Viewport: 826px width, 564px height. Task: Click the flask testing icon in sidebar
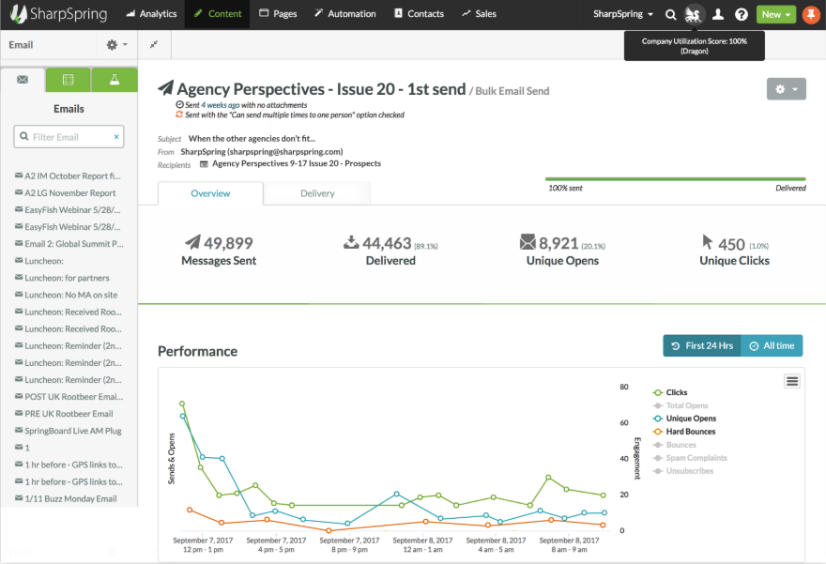(x=114, y=81)
